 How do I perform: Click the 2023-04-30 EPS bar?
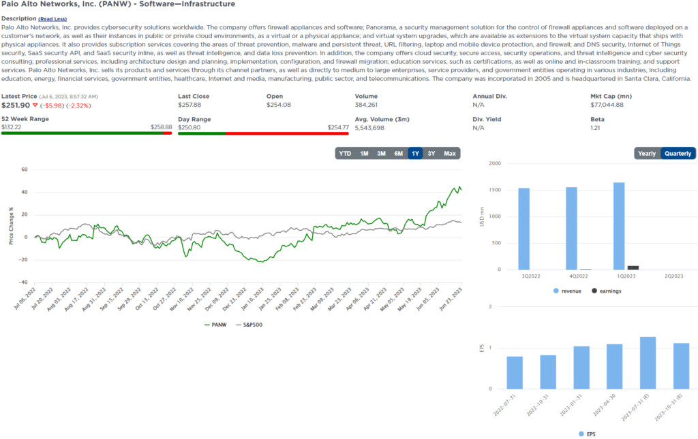(x=614, y=367)
